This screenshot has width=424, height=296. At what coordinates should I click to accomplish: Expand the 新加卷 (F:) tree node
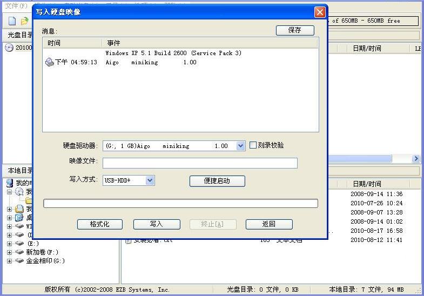[x=9, y=252]
